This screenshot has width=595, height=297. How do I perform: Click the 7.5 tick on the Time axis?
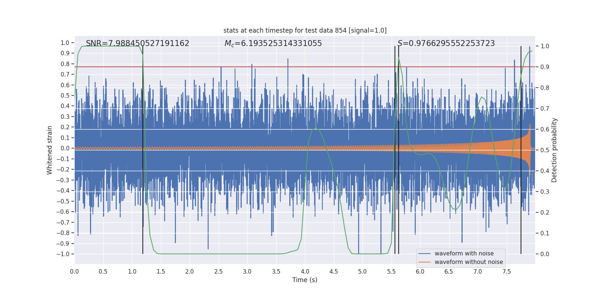pos(506,271)
